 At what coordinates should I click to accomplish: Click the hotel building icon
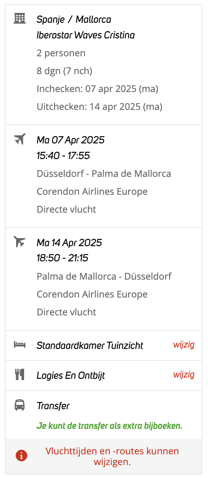[x=20, y=19]
